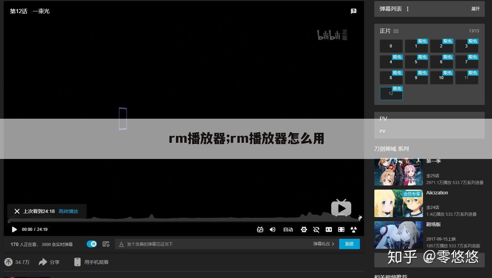Click the 刀剑神域 系列 heading
492x278 pixels.
tap(391, 149)
